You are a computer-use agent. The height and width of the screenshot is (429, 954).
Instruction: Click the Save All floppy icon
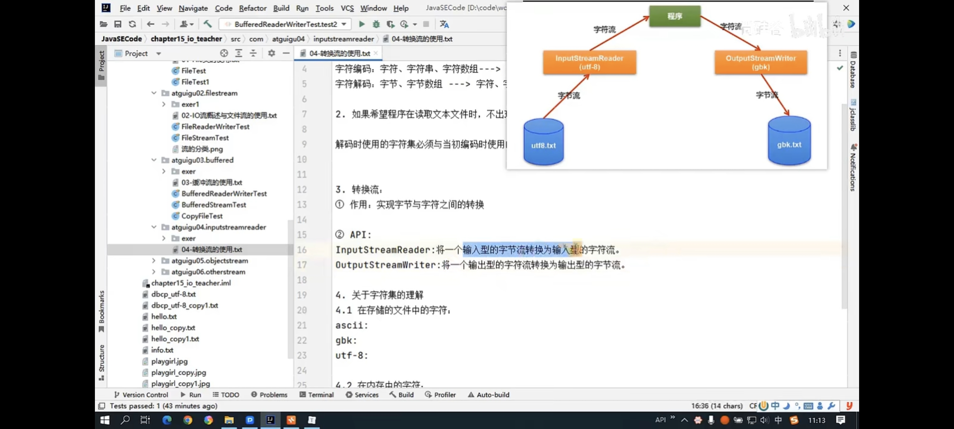point(118,24)
